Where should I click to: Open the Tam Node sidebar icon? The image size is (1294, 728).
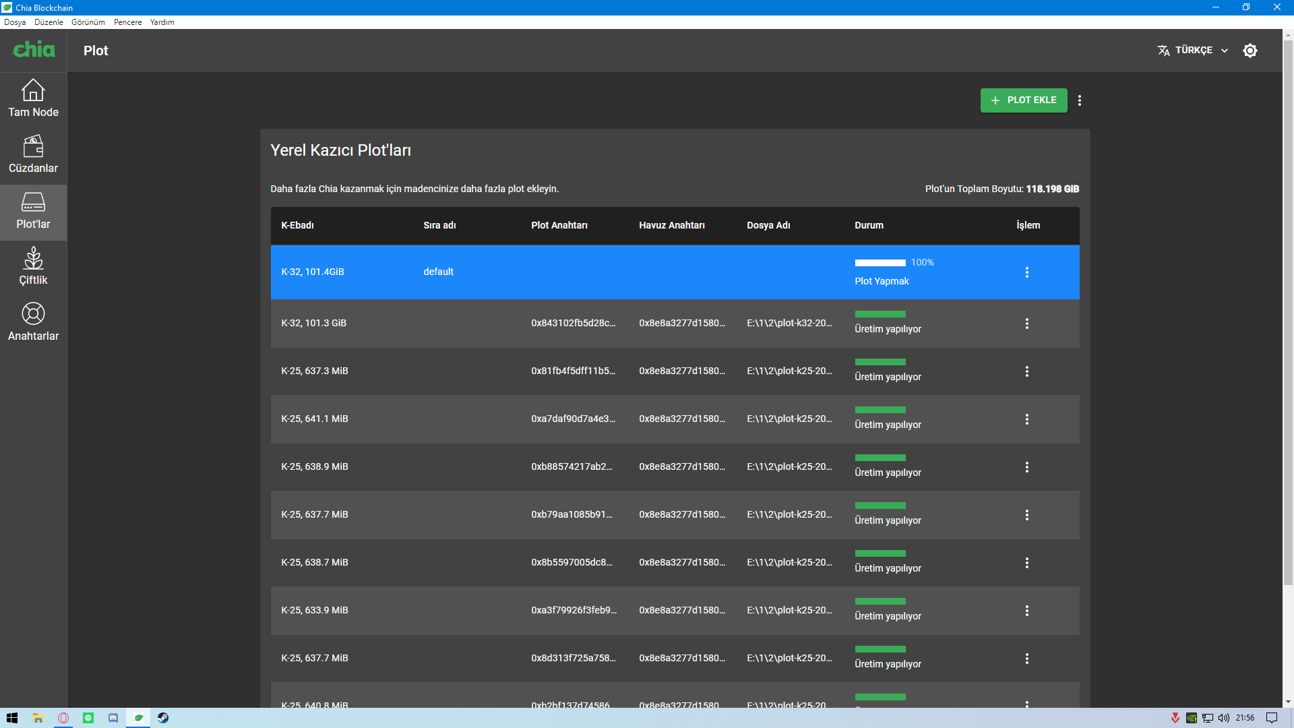tap(33, 98)
